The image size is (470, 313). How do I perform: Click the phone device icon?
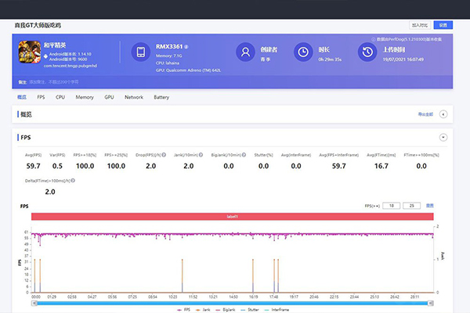[142, 52]
